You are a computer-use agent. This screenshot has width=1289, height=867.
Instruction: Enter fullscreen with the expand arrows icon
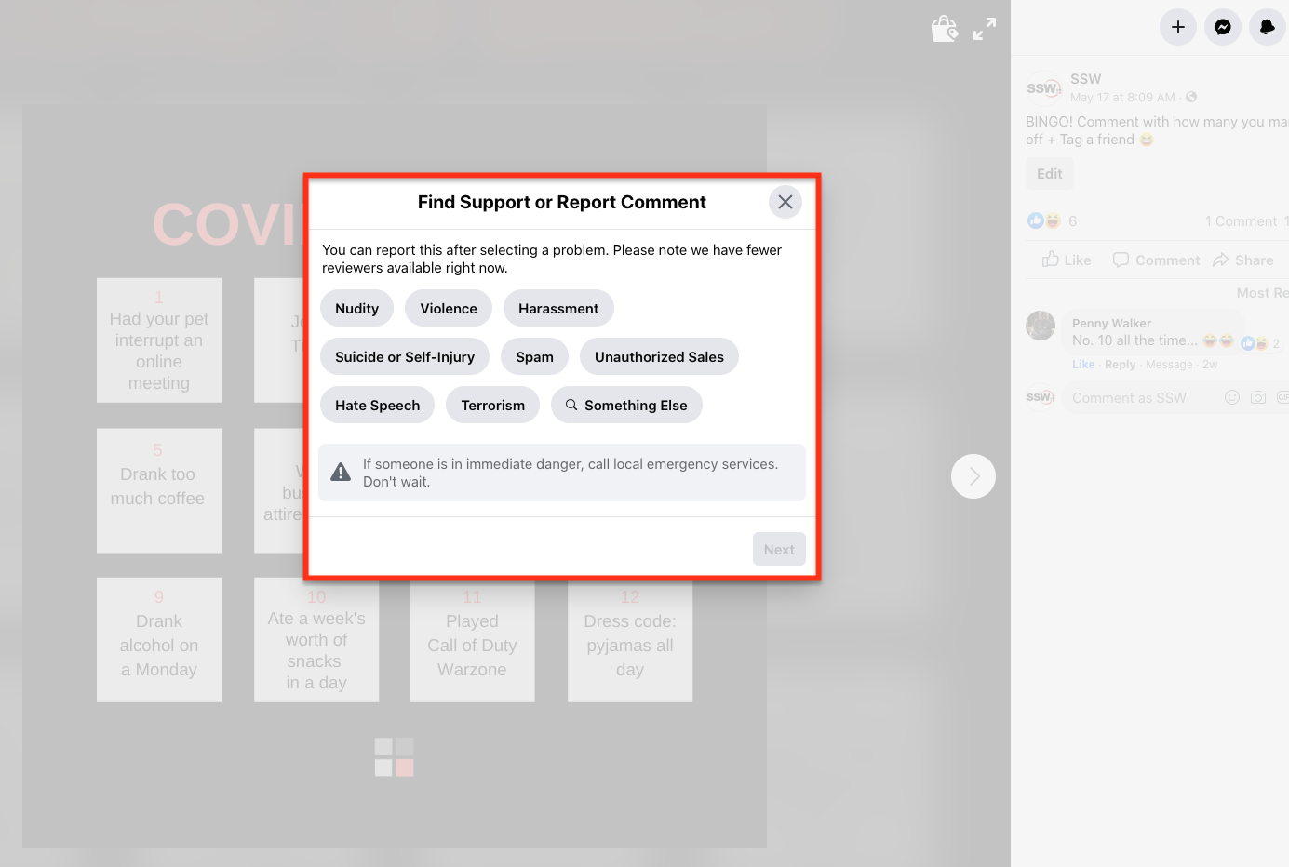(x=985, y=29)
